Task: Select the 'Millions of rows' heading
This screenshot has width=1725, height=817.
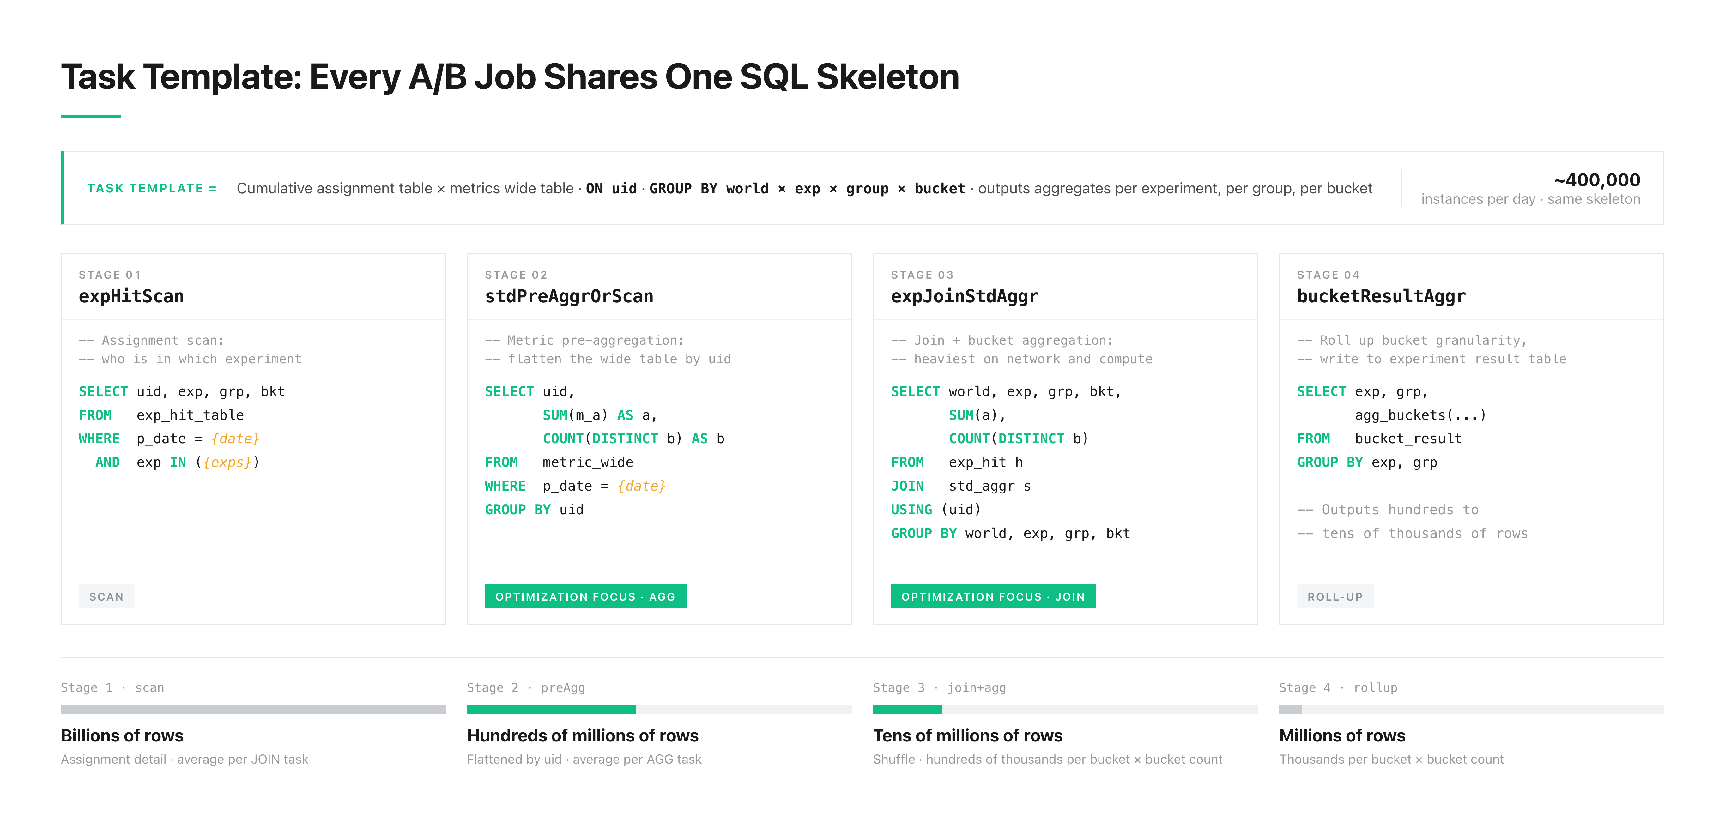Action: click(1342, 736)
